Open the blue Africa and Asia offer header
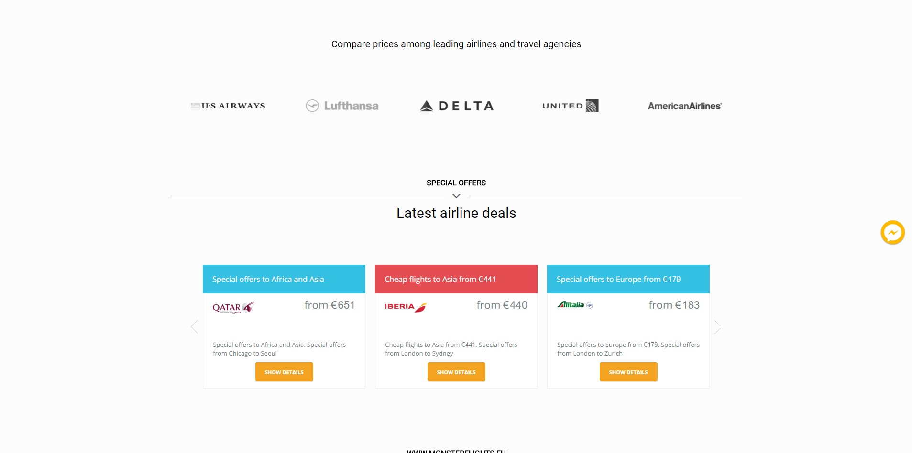 coord(284,279)
